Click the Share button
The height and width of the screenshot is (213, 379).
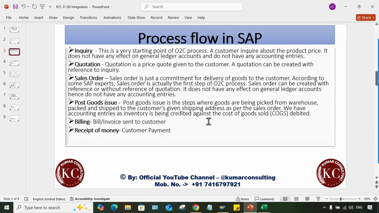(x=366, y=17)
